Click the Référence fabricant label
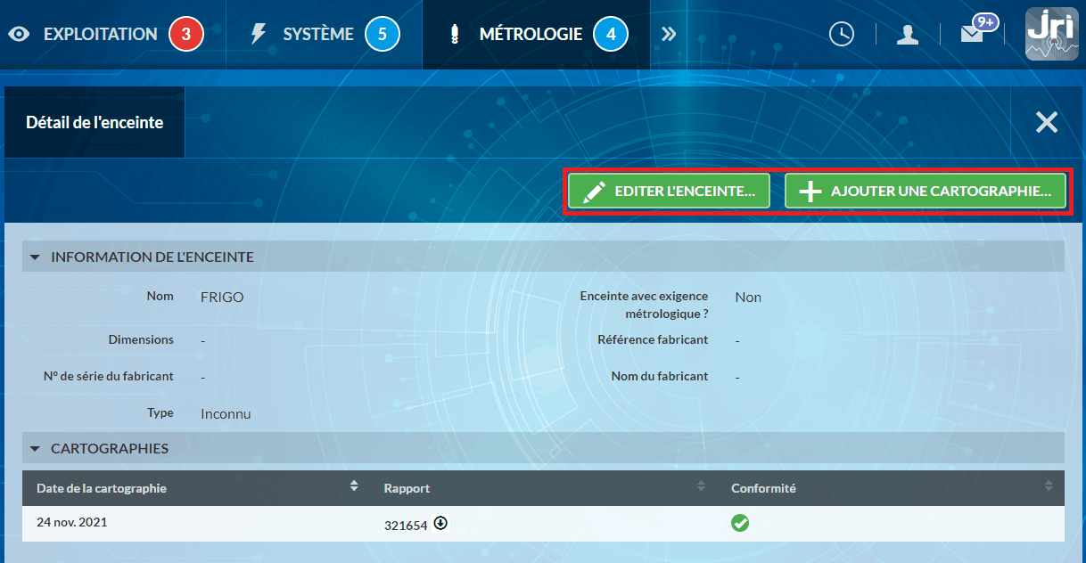Screen dimensions: 1086x563 653,339
